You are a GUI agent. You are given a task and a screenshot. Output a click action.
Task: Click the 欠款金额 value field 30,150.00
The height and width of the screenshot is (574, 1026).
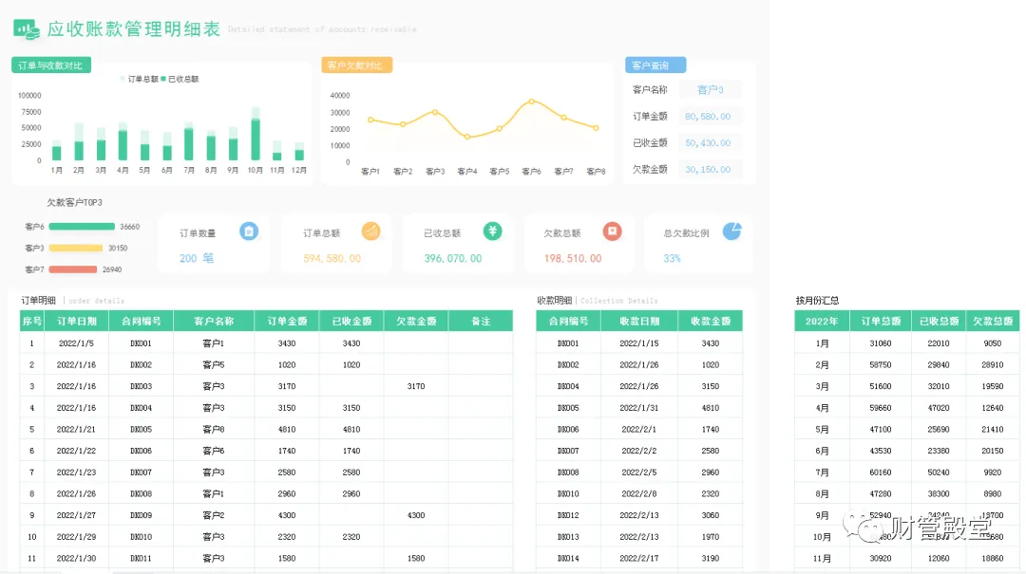[710, 169]
